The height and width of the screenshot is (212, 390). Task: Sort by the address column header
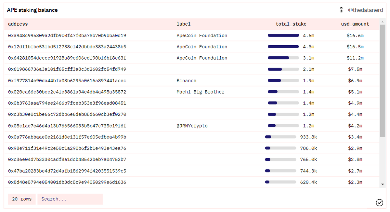[18, 24]
